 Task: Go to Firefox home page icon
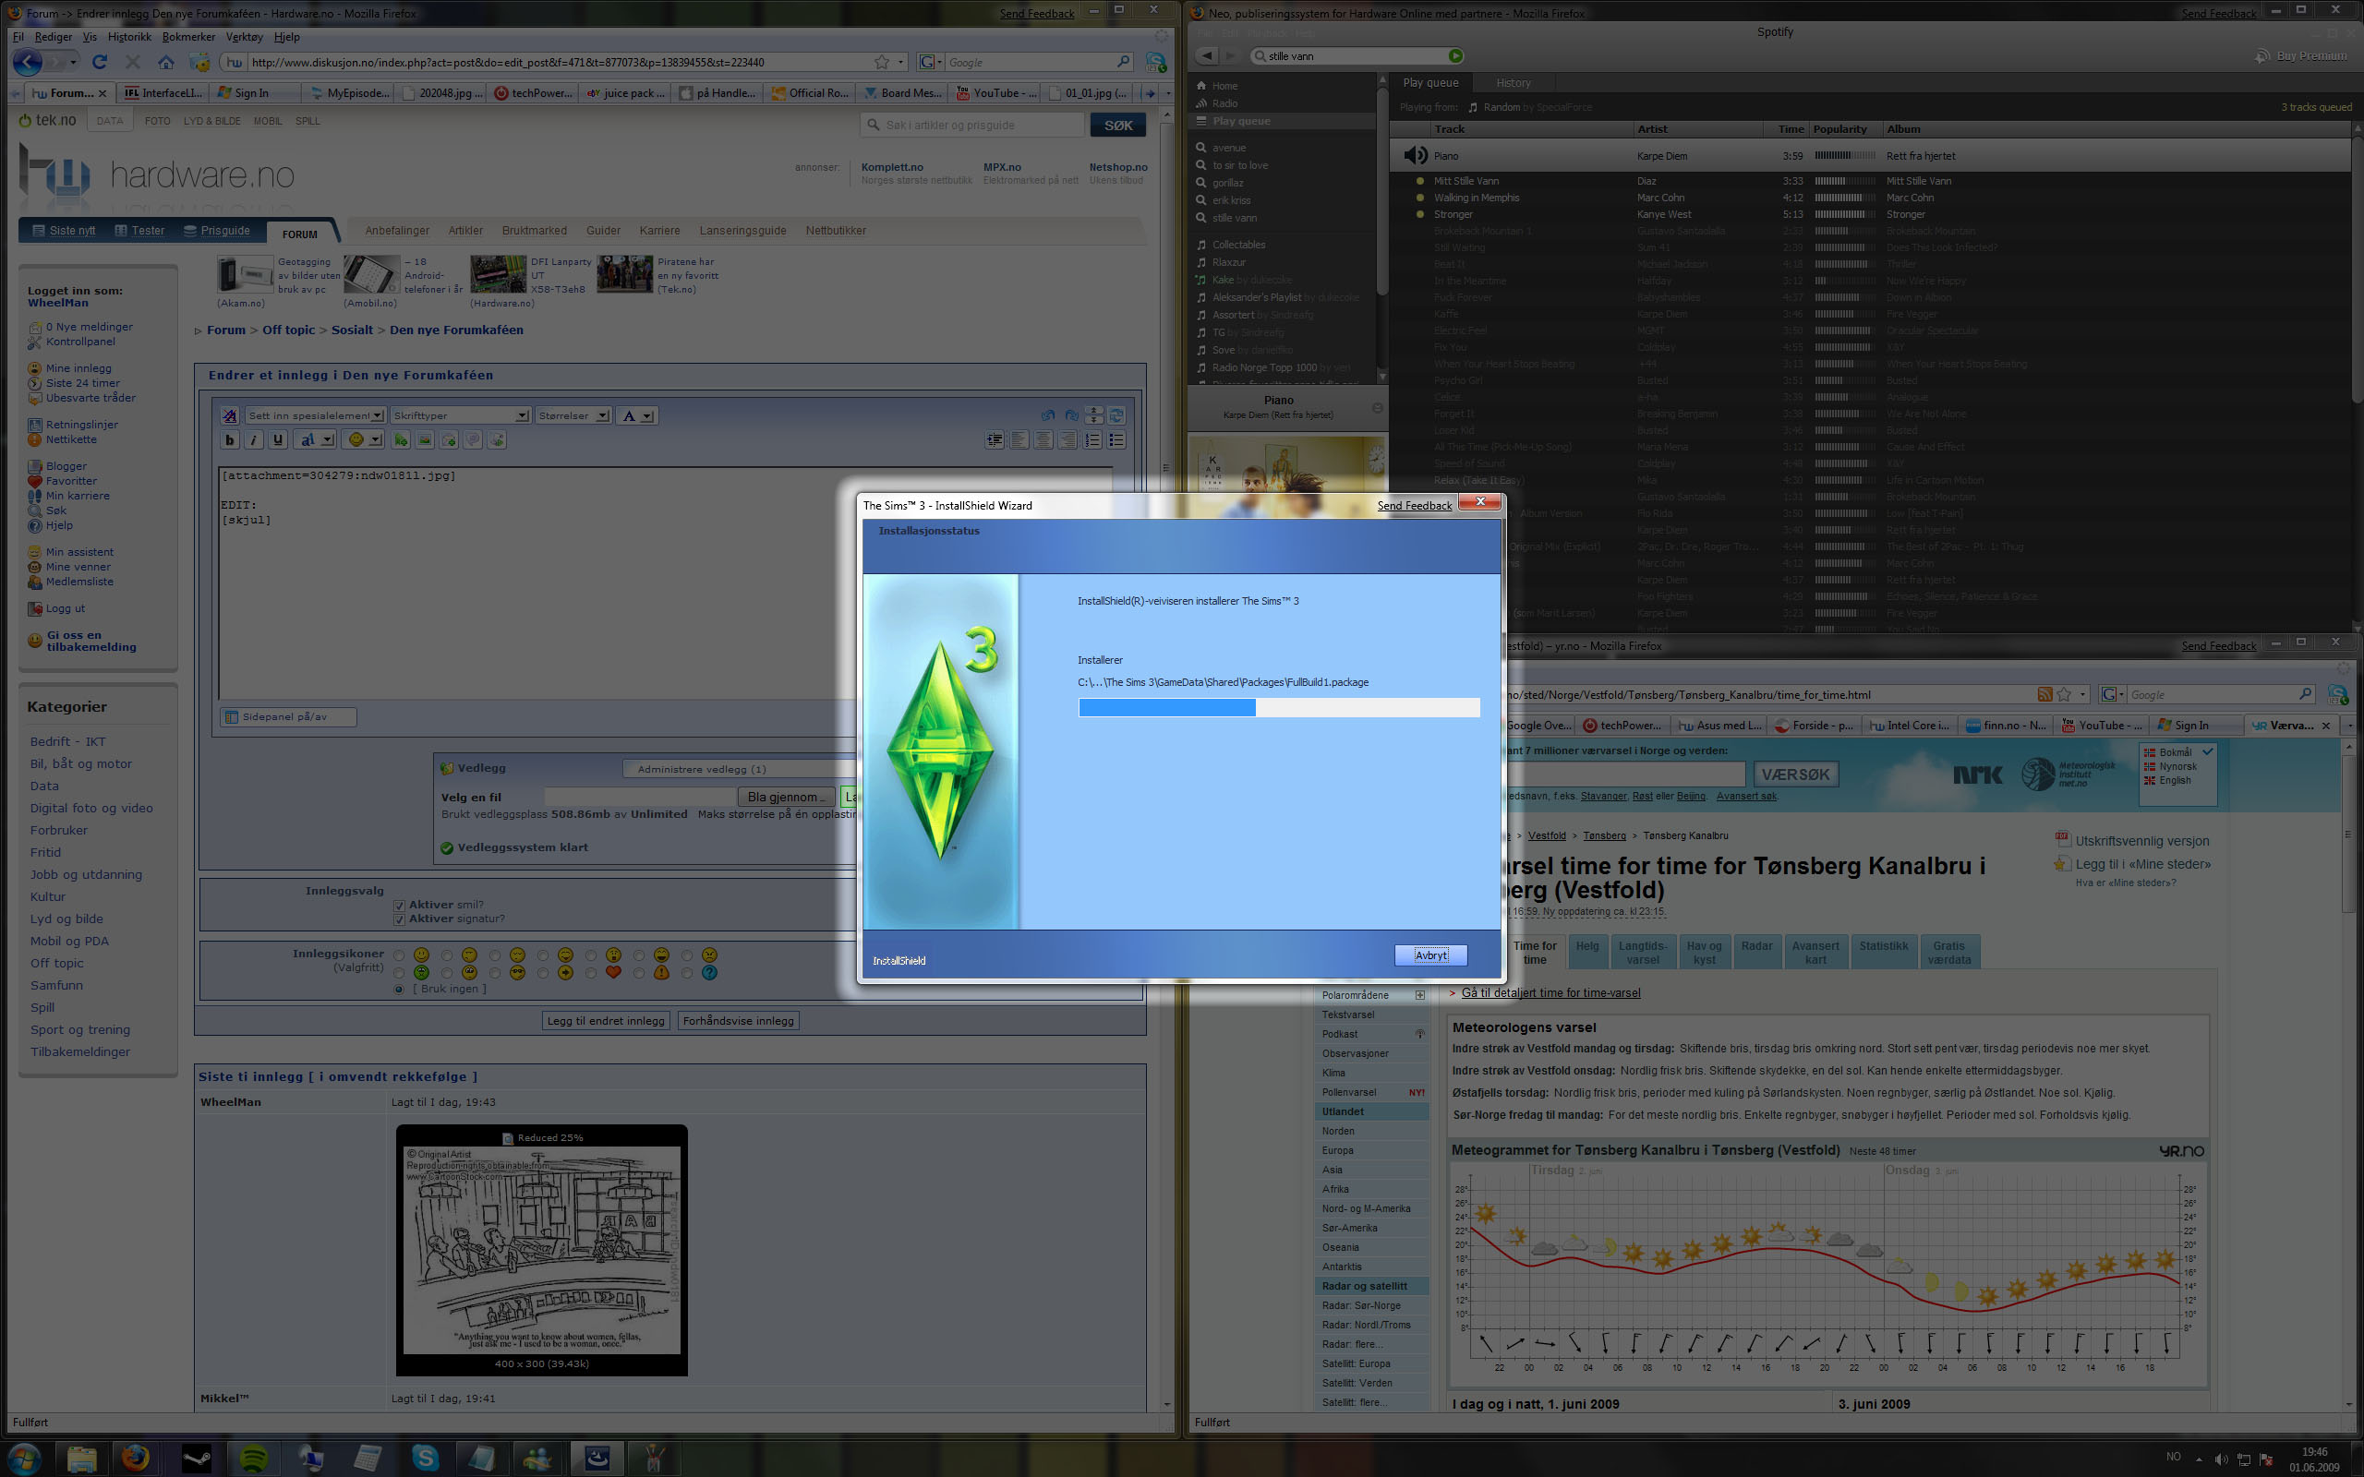(166, 62)
